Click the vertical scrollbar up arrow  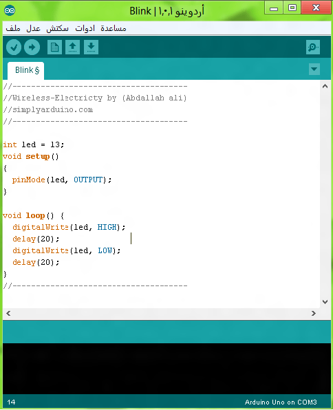[325, 86]
